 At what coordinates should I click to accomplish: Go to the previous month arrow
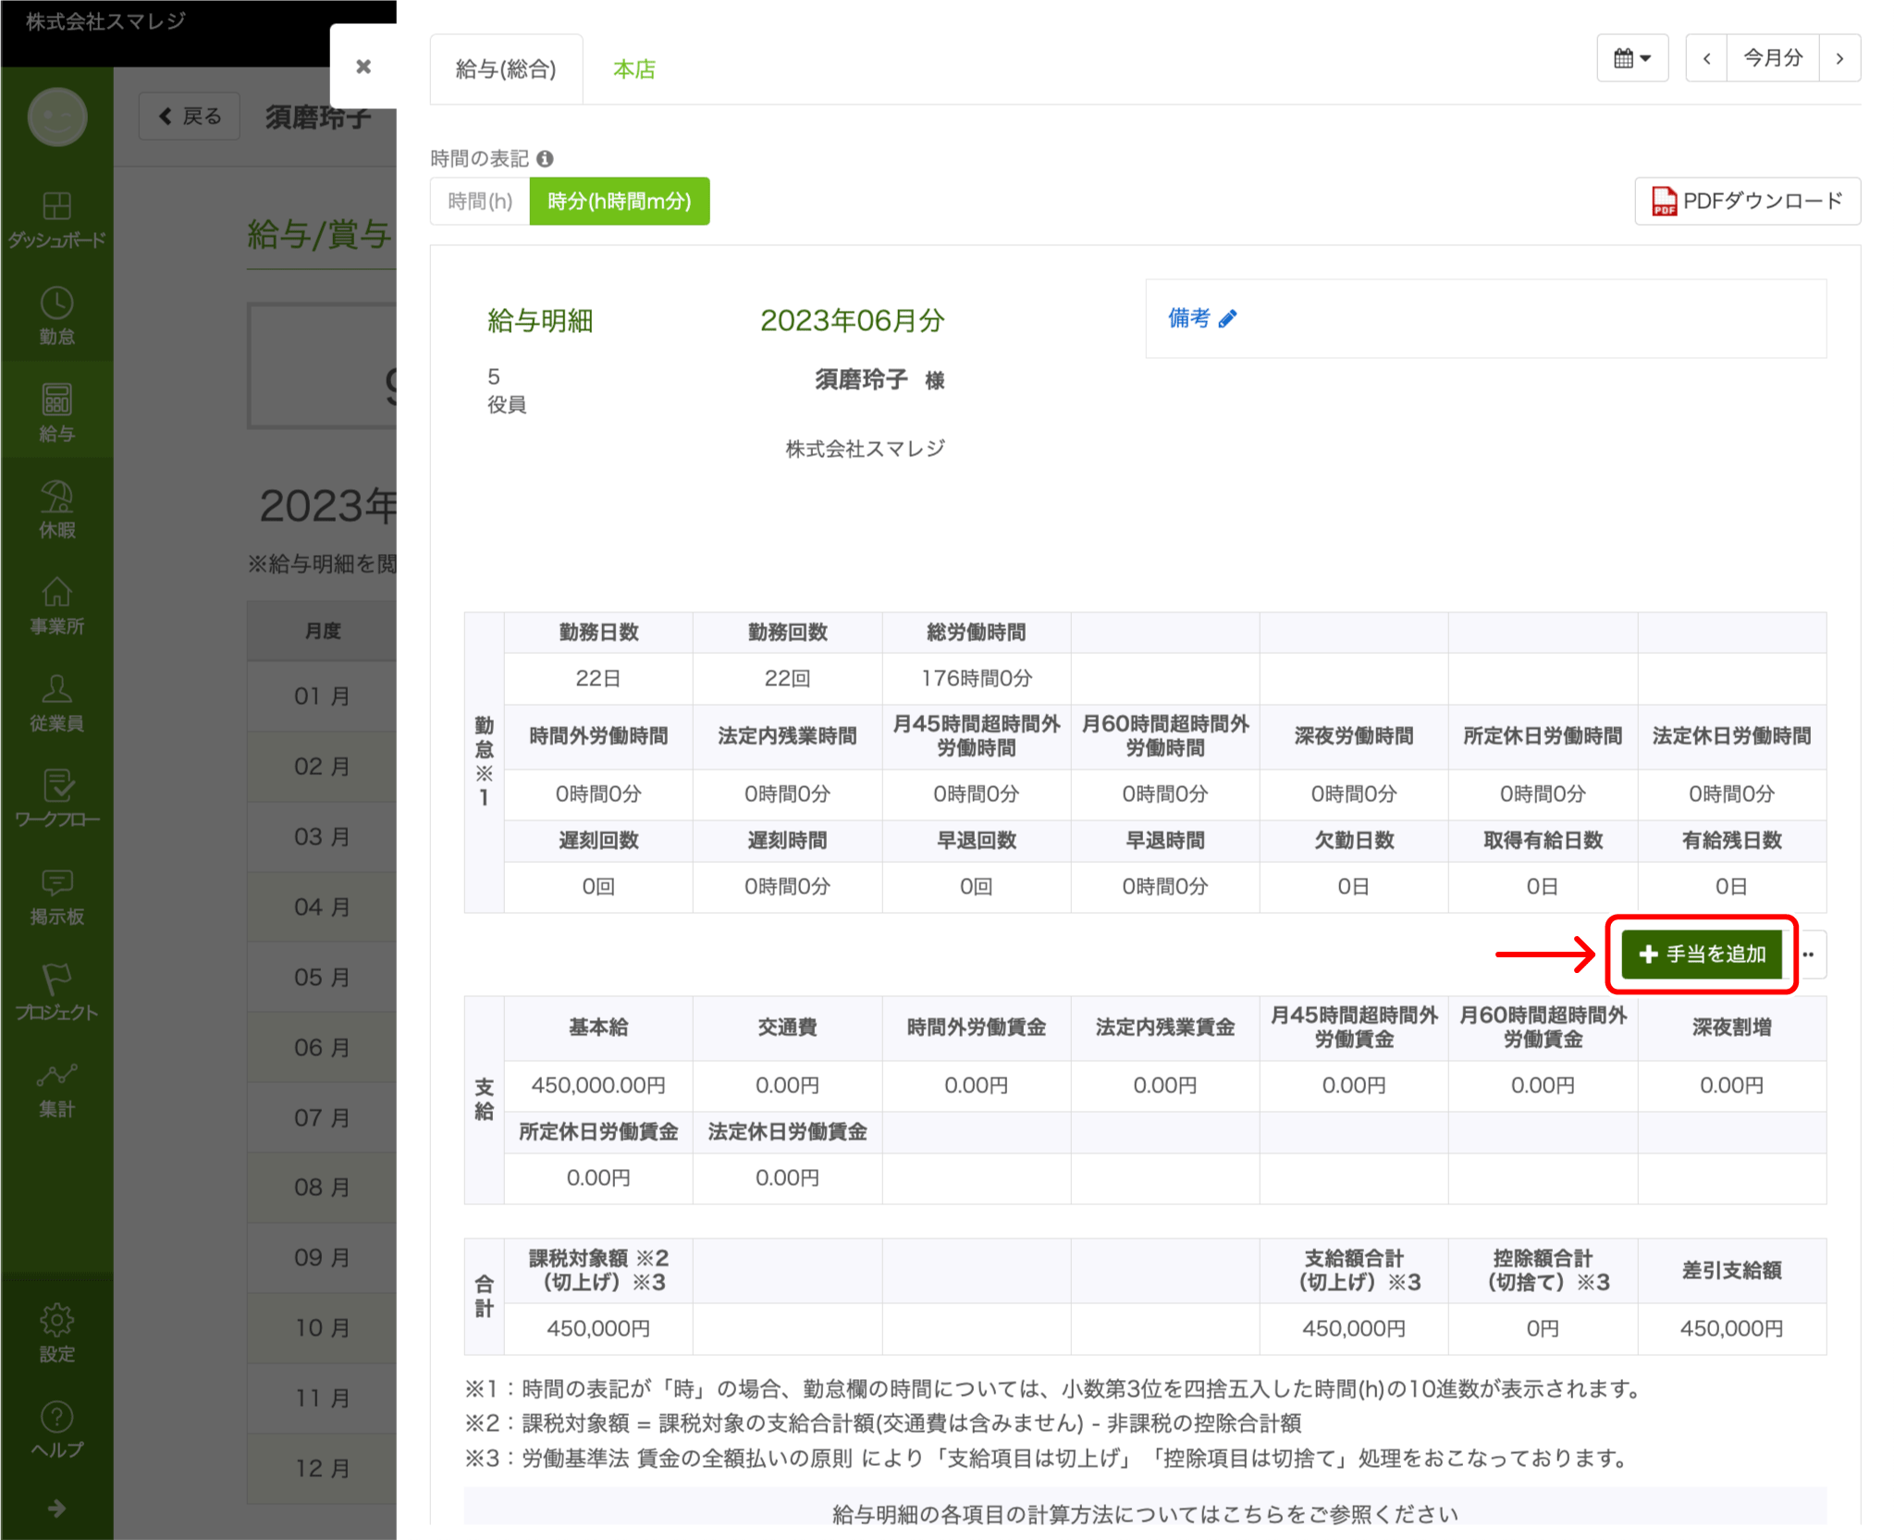(1706, 58)
